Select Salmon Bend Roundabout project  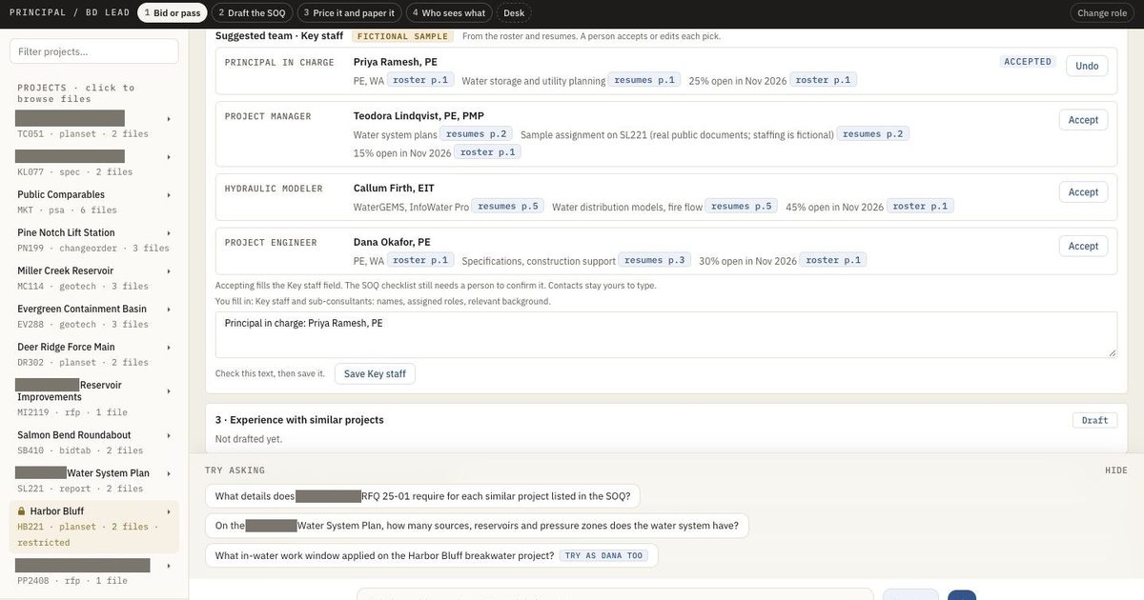[x=93, y=442]
